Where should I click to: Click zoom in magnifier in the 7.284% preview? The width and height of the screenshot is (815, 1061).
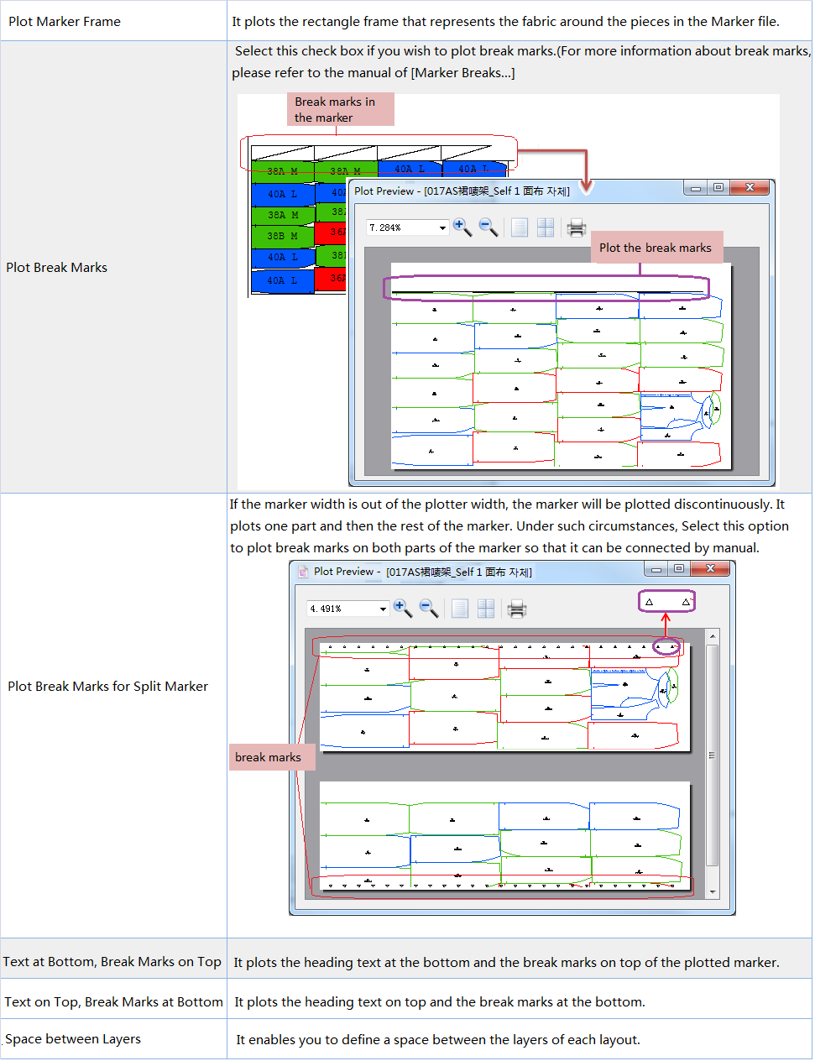tap(462, 227)
